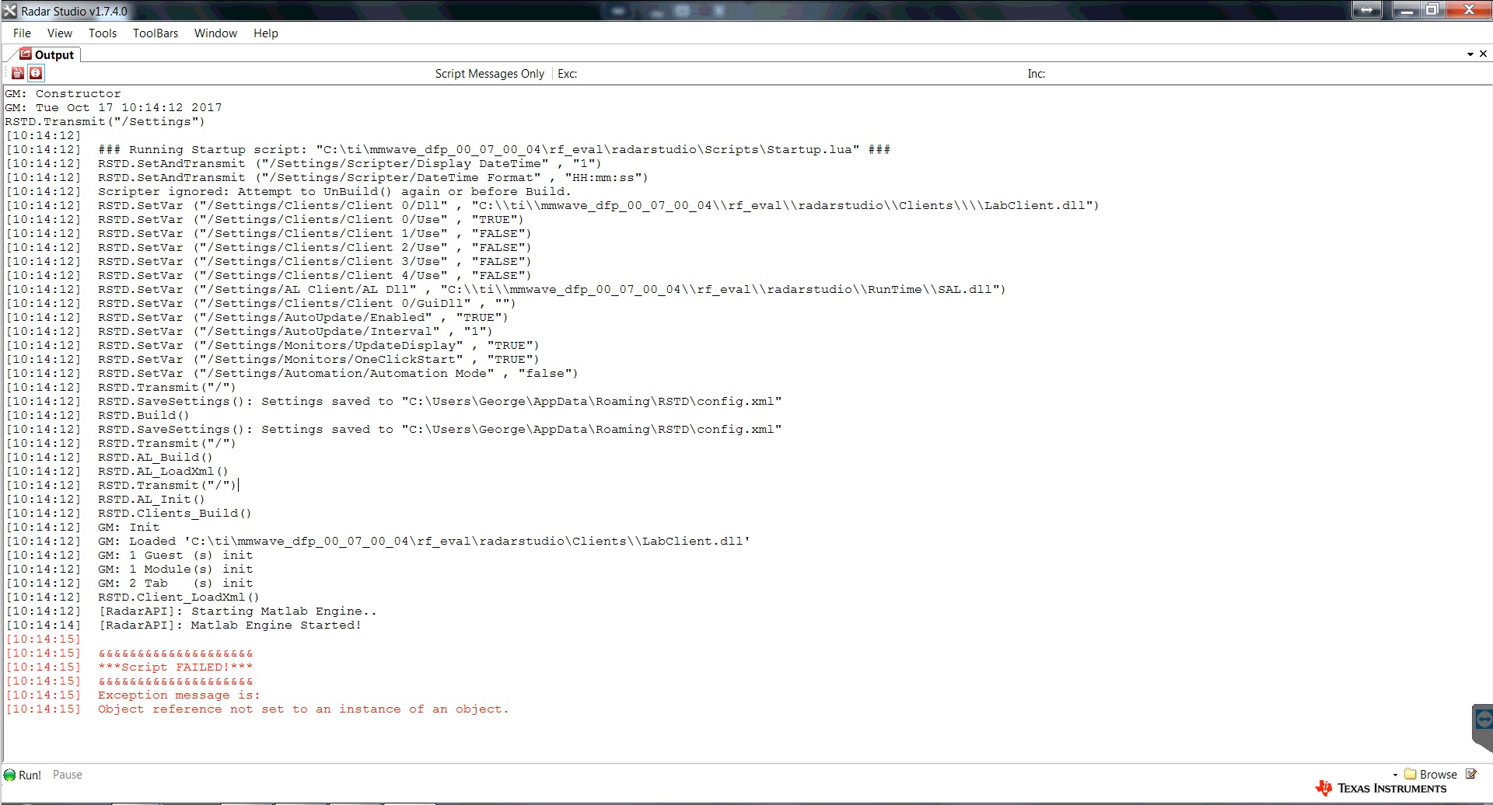Click the 'GM: Constructor' line
Screen dimensions: 1493x805
click(x=63, y=93)
